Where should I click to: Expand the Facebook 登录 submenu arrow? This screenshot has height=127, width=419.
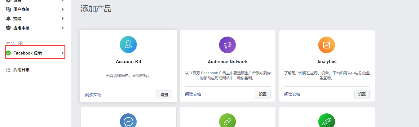(x=63, y=53)
